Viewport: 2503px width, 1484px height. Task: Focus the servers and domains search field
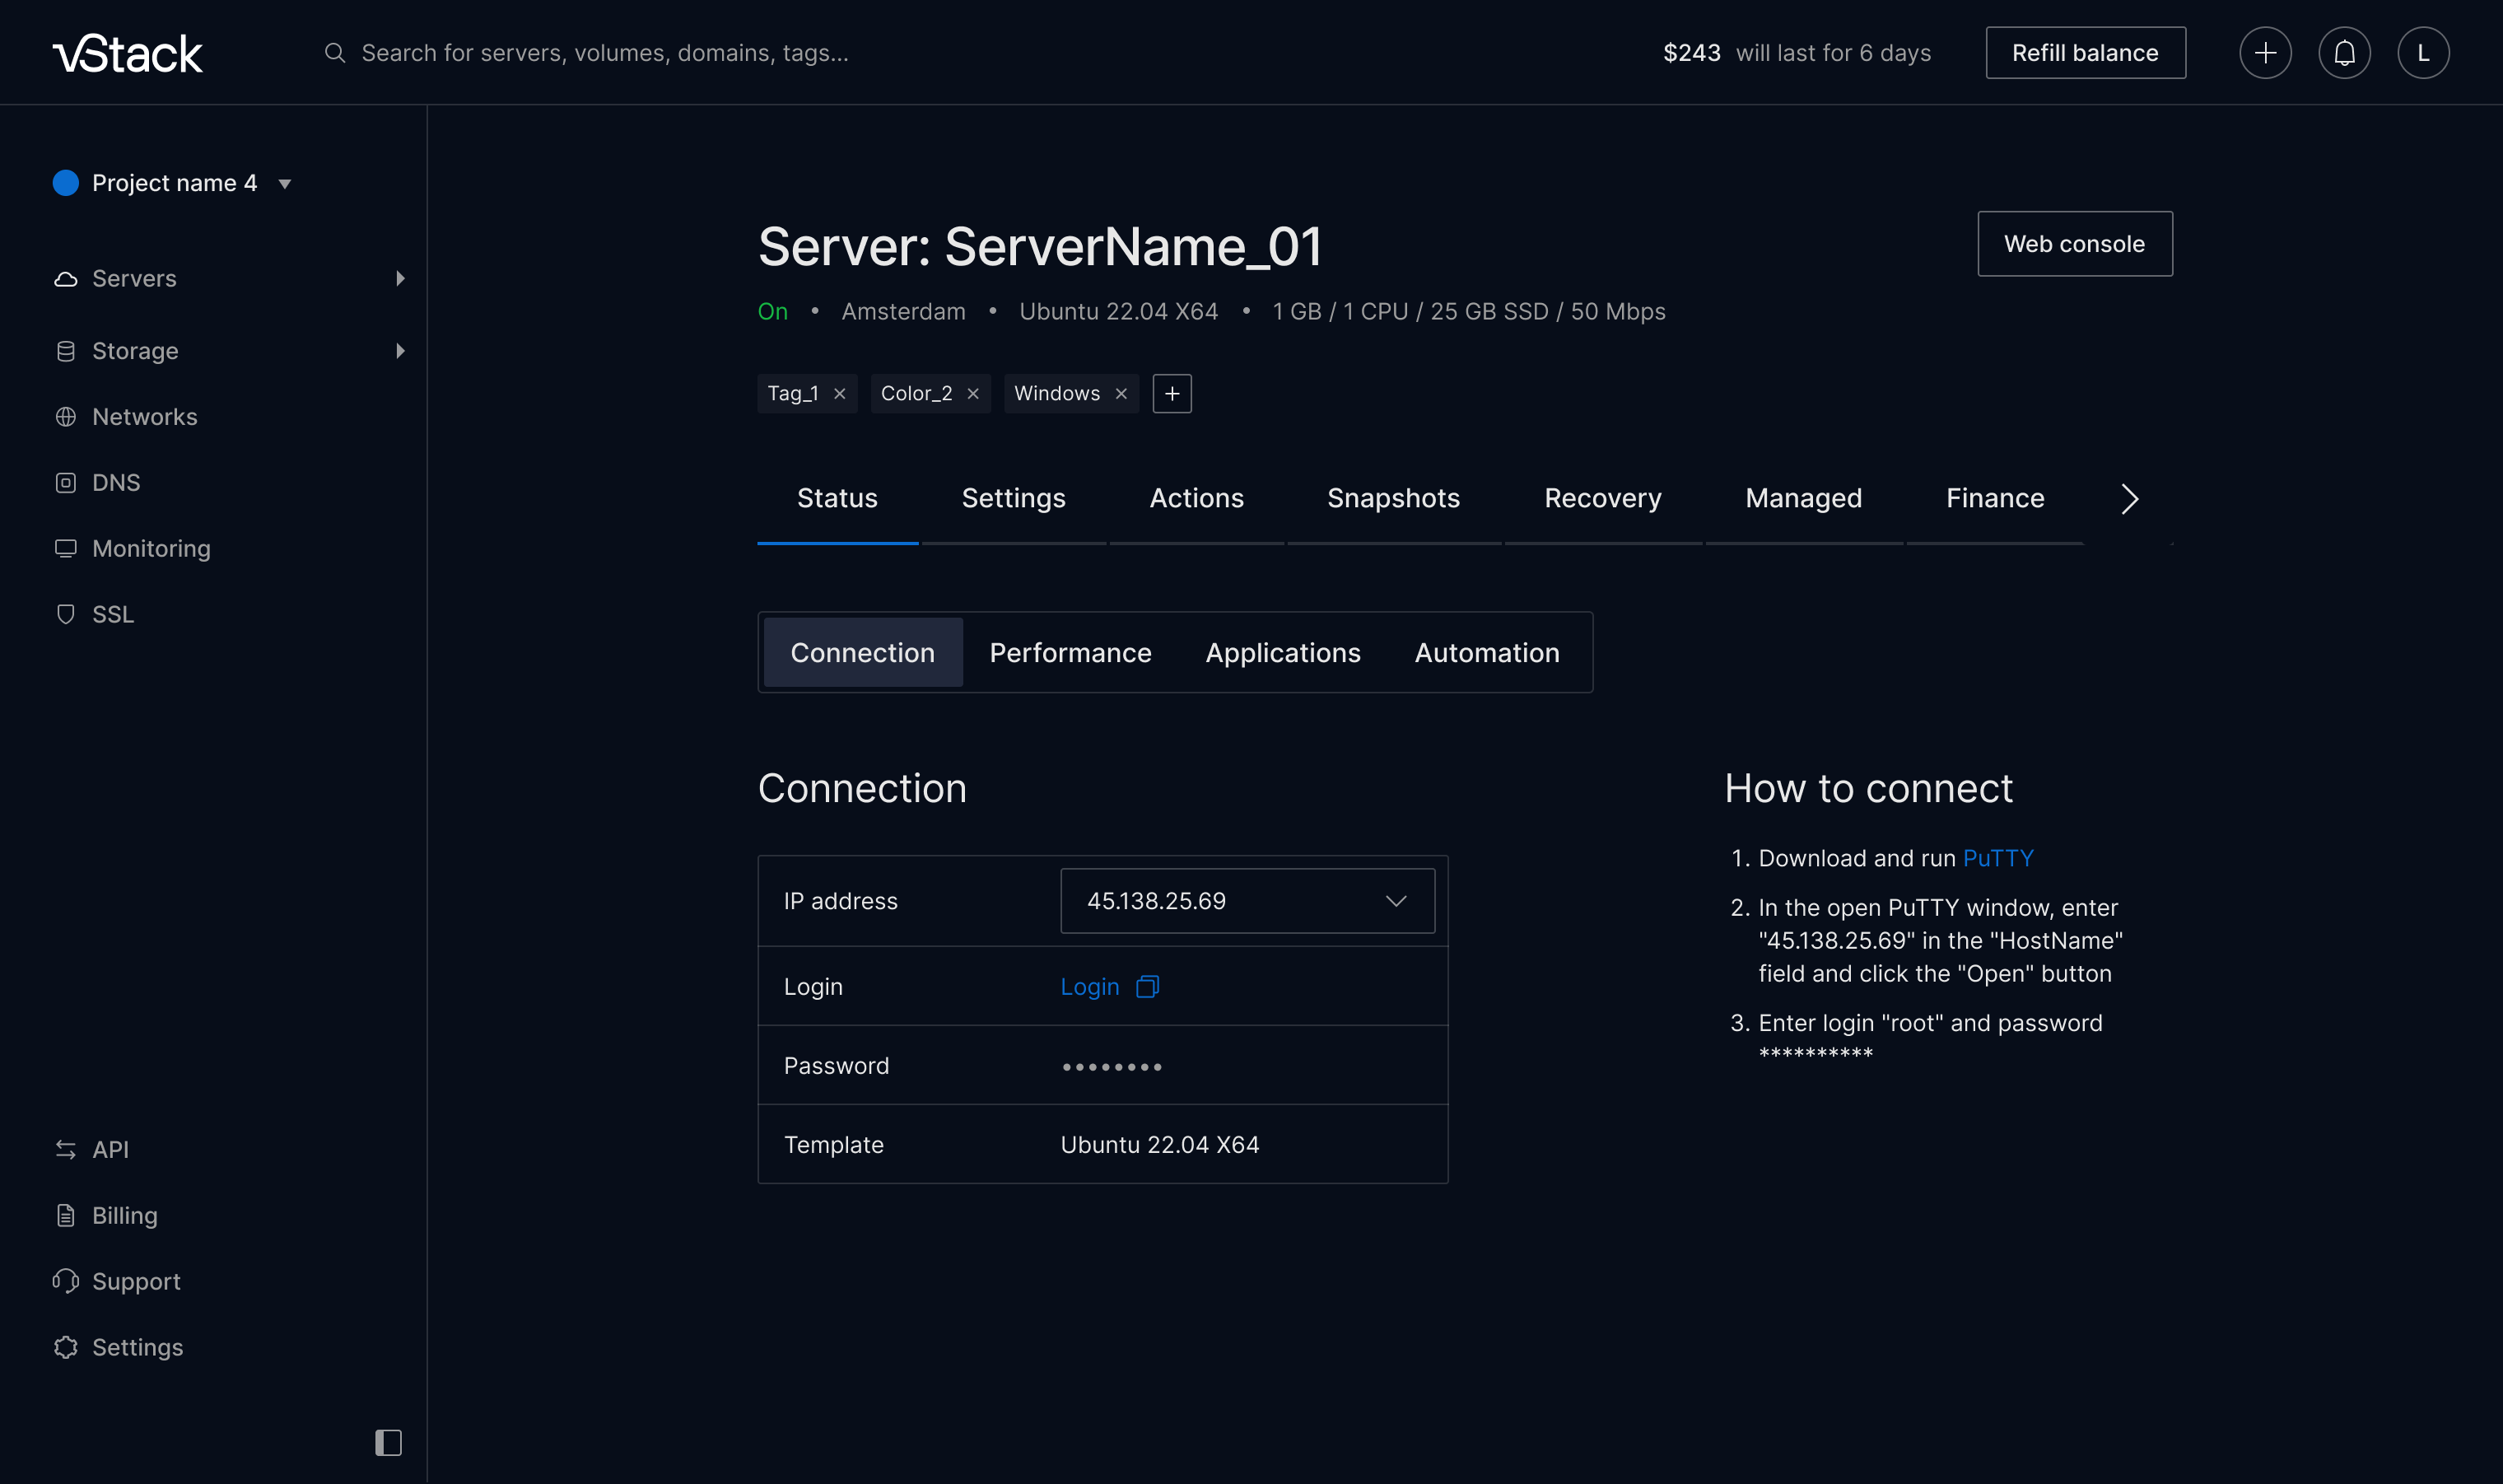coord(605,53)
